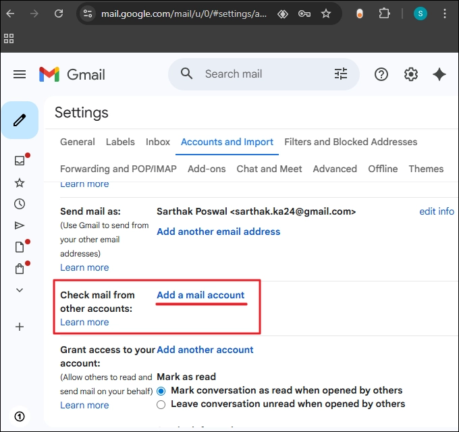Compose new mail with pencil button
The width and height of the screenshot is (459, 432).
[20, 120]
